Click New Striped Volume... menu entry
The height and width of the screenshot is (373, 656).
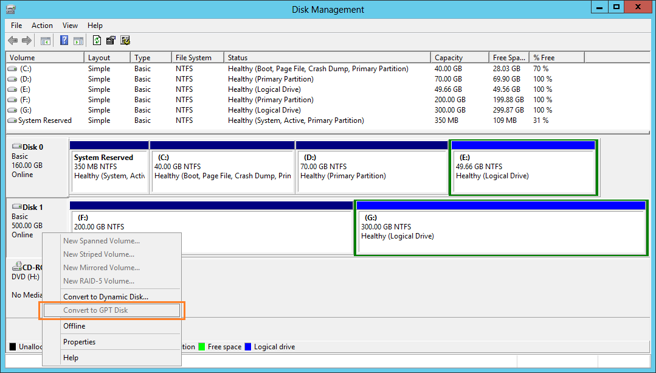112,254
